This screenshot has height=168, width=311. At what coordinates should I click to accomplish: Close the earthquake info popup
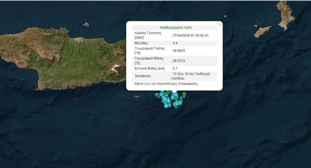pyautogui.click(x=219, y=24)
